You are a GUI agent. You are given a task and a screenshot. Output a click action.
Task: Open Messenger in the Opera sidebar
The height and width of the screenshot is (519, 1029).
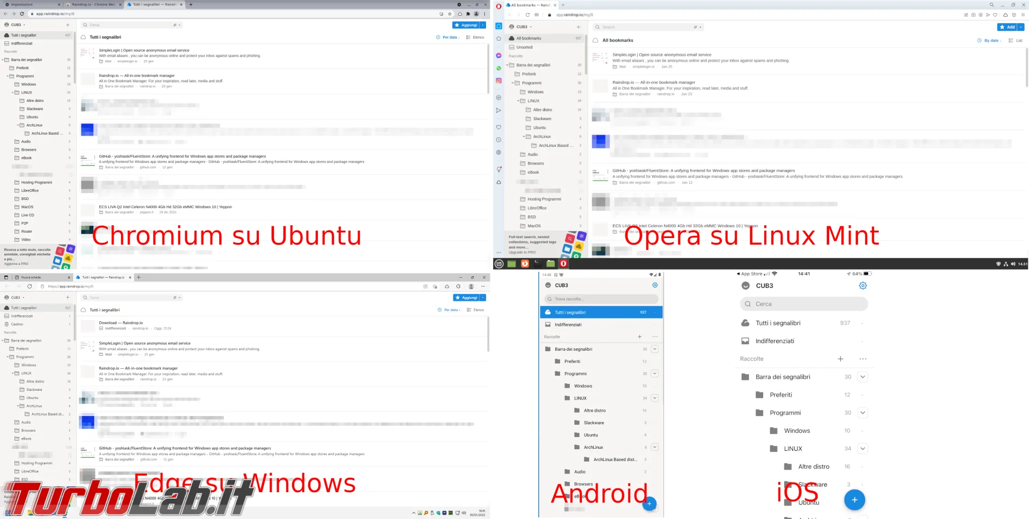click(x=498, y=56)
